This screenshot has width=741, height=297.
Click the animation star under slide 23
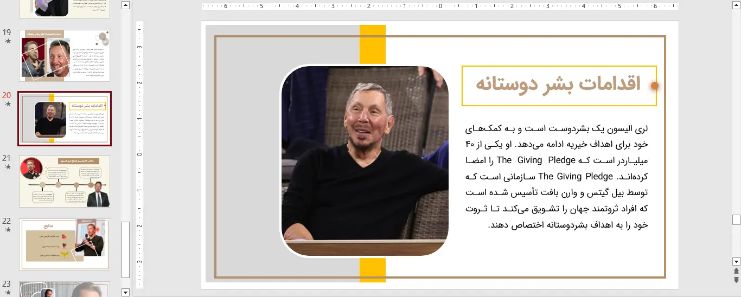point(8,293)
